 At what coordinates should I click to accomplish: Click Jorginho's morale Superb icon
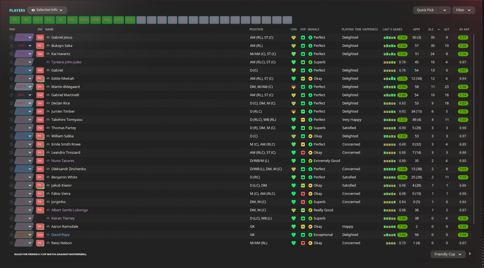pyautogui.click(x=310, y=202)
